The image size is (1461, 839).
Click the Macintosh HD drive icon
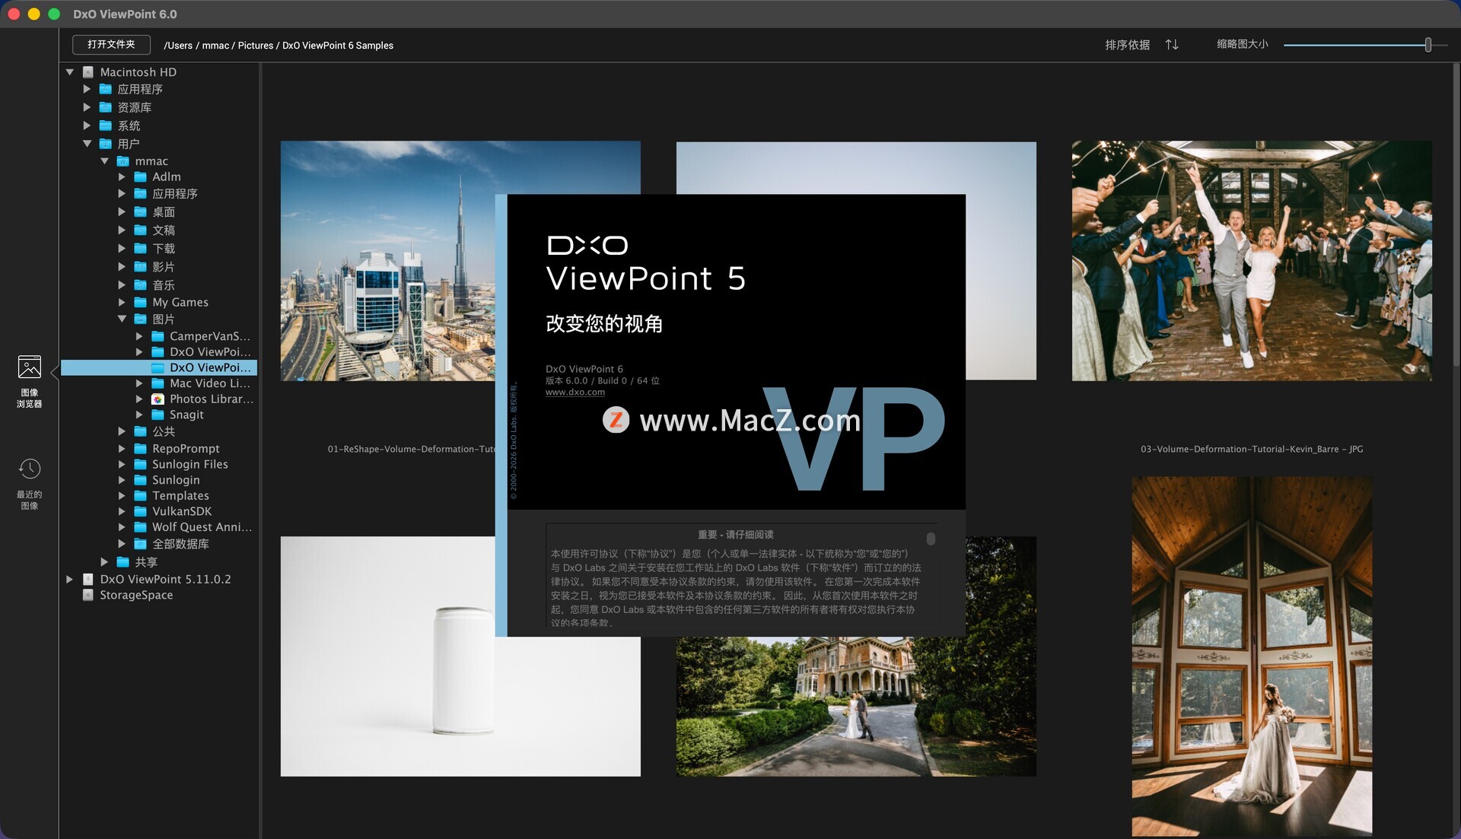click(x=88, y=72)
